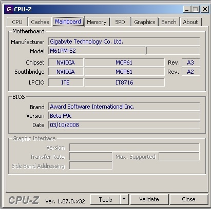Image resolution: width=211 pixels, height=209 pixels.
Task: Select Gigabyte Technology Co. Ltd. manufacturer field
Action: (x=124, y=41)
